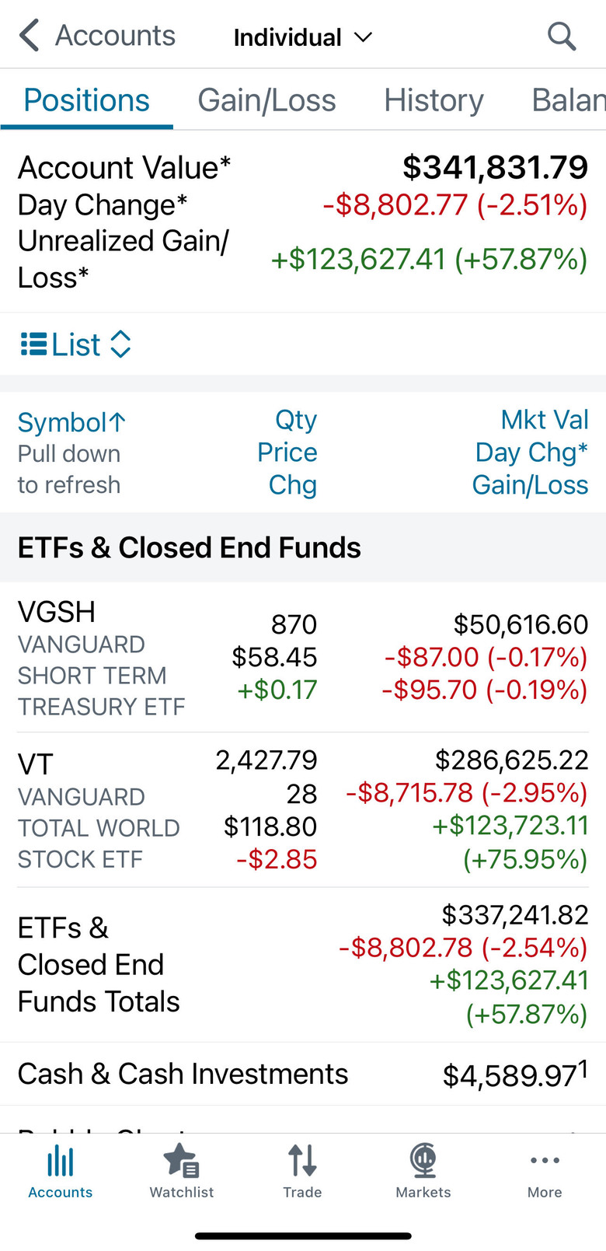Screen dimensions: 606x1251
Task: Open the VGSH position row
Action: click(303, 658)
